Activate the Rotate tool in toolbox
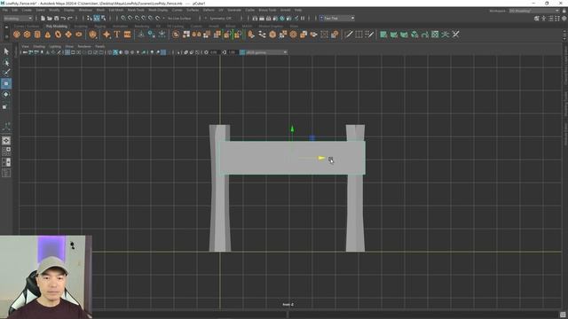 [x=6, y=95]
